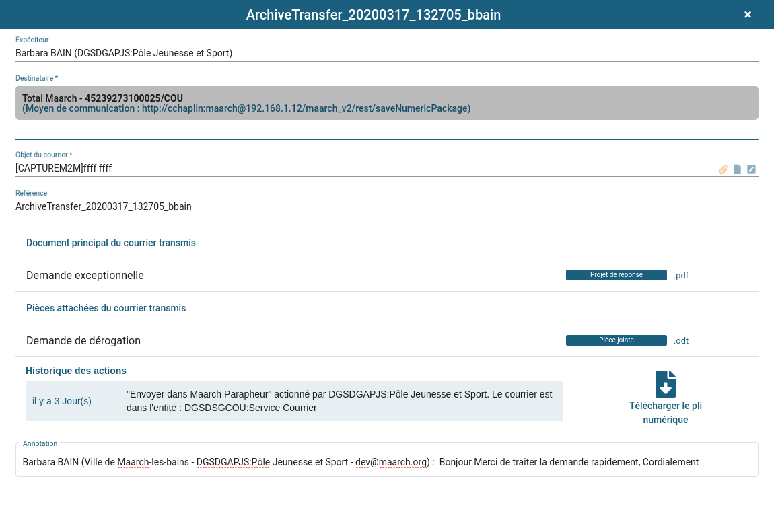Click the orange paperclip attachments icon
This screenshot has height=528, width=774.
tap(724, 169)
